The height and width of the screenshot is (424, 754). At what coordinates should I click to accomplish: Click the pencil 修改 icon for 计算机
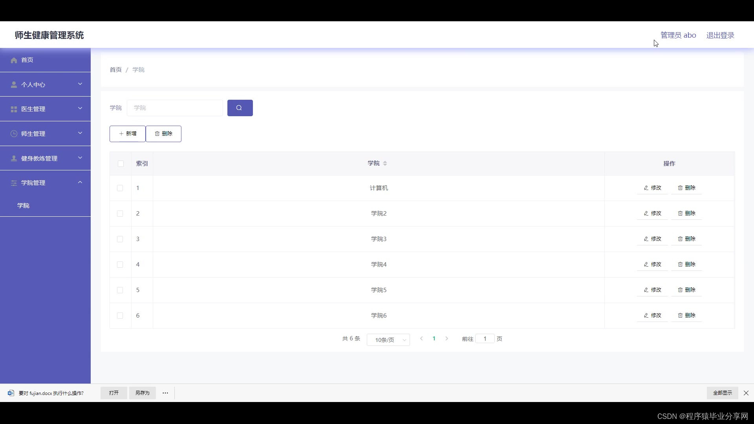tap(646, 188)
